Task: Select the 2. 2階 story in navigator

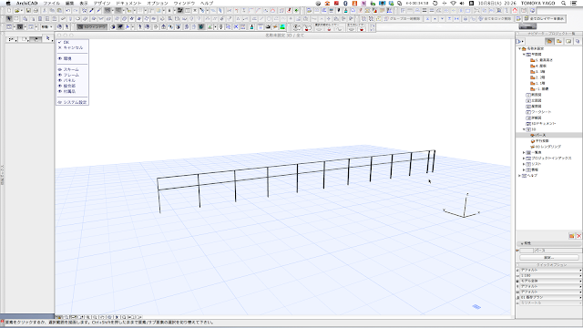Action: coord(540,77)
